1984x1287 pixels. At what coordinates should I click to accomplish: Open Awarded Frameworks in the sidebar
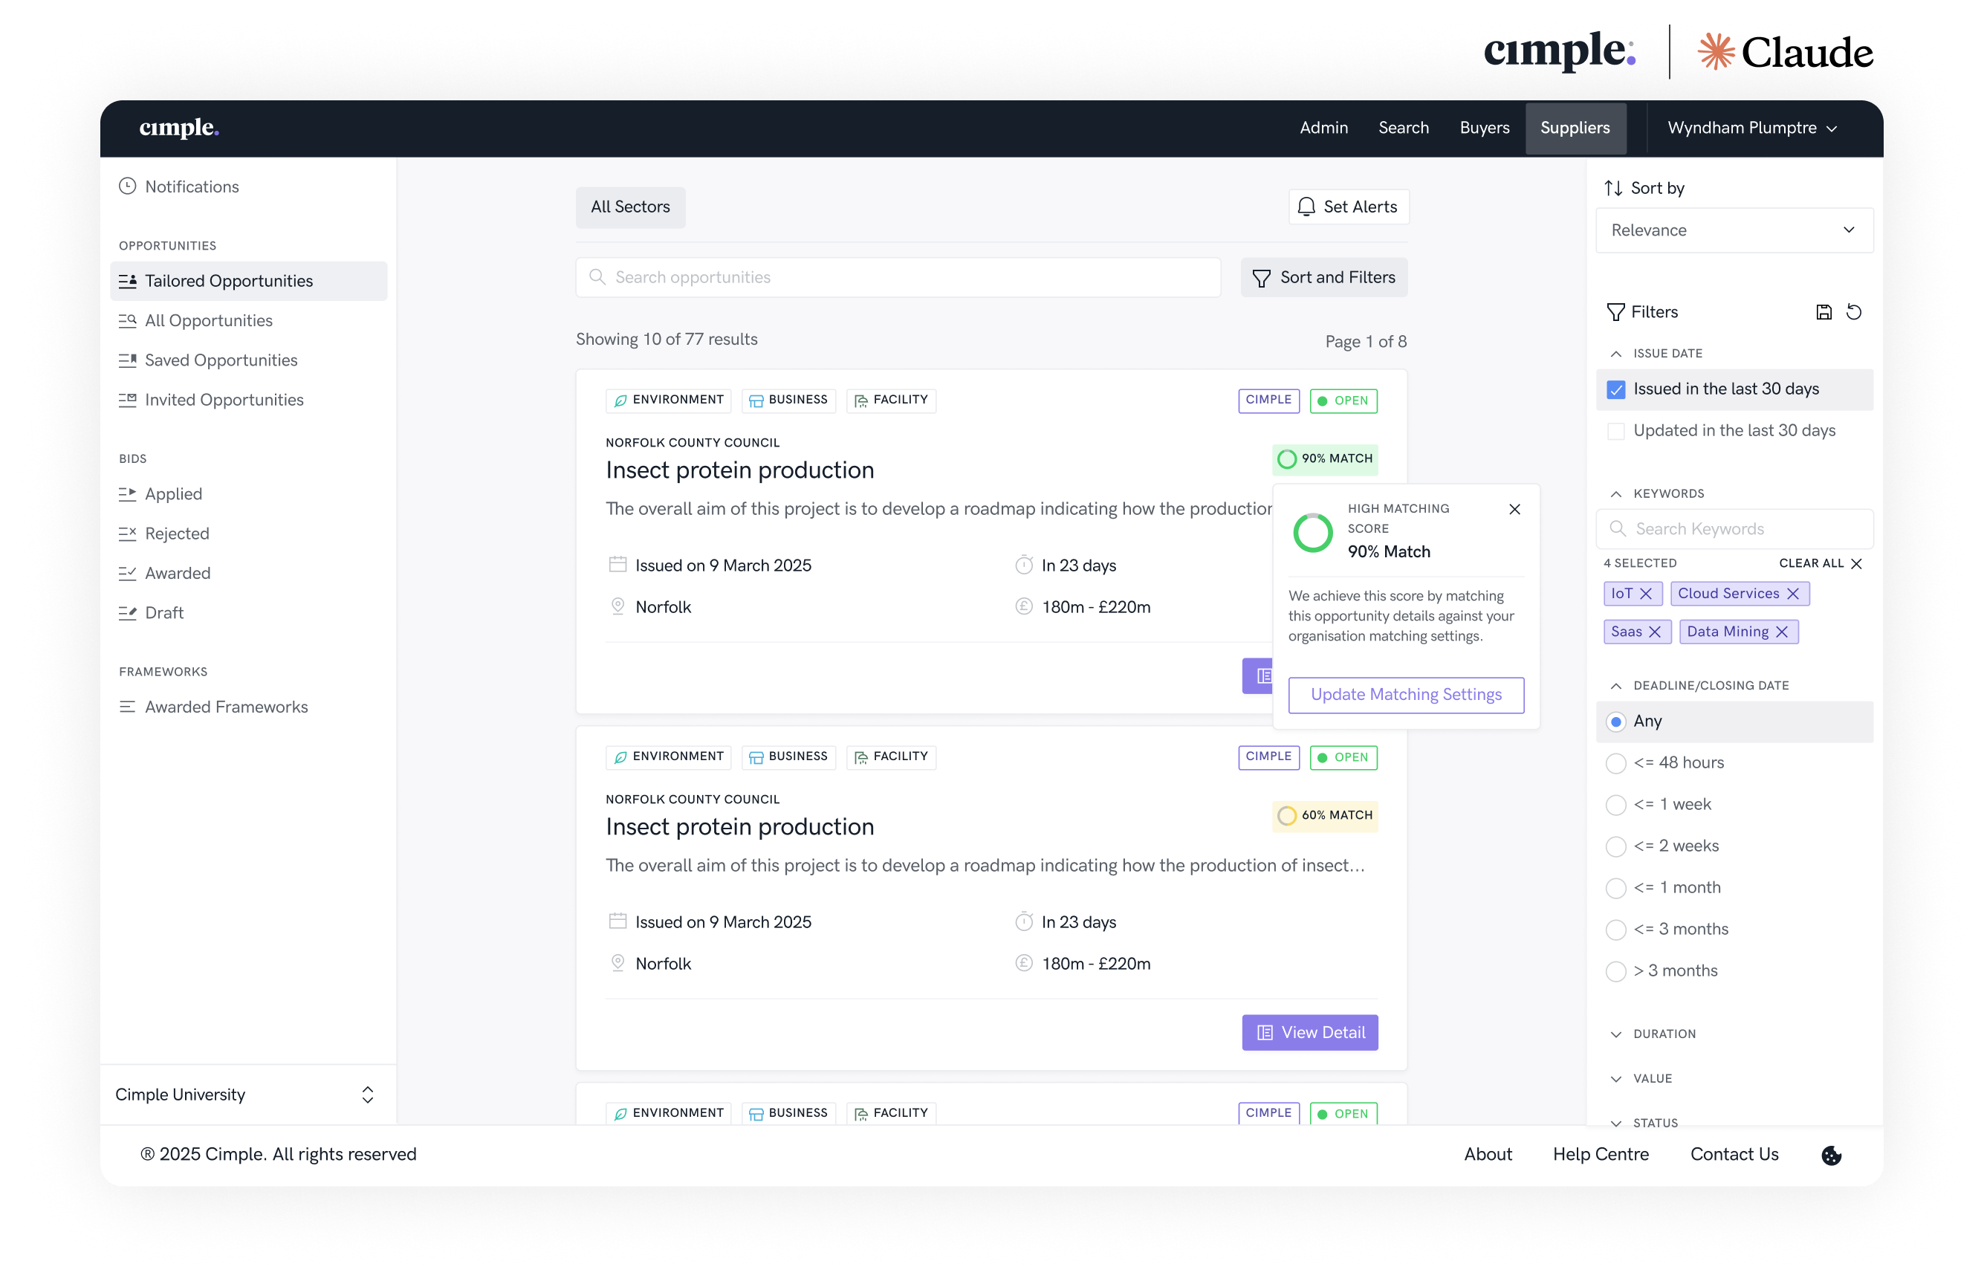(x=248, y=707)
